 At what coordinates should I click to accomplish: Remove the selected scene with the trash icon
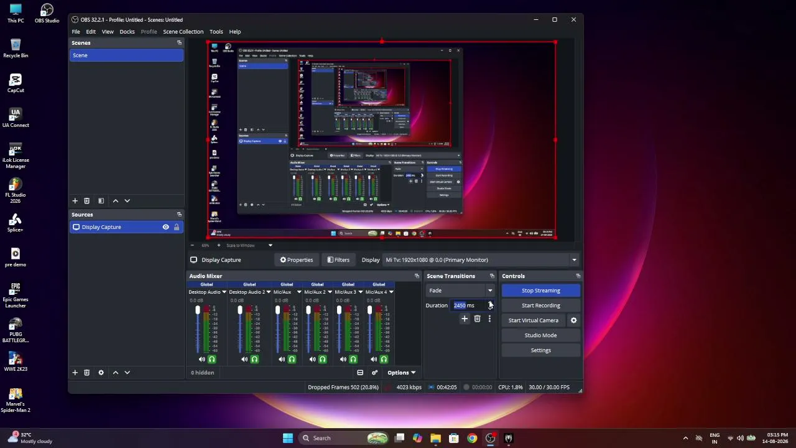coord(87,201)
